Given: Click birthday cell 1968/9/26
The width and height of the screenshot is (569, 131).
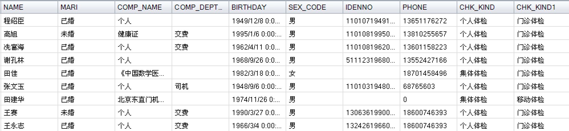Looking at the screenshot, I should click(257, 60).
